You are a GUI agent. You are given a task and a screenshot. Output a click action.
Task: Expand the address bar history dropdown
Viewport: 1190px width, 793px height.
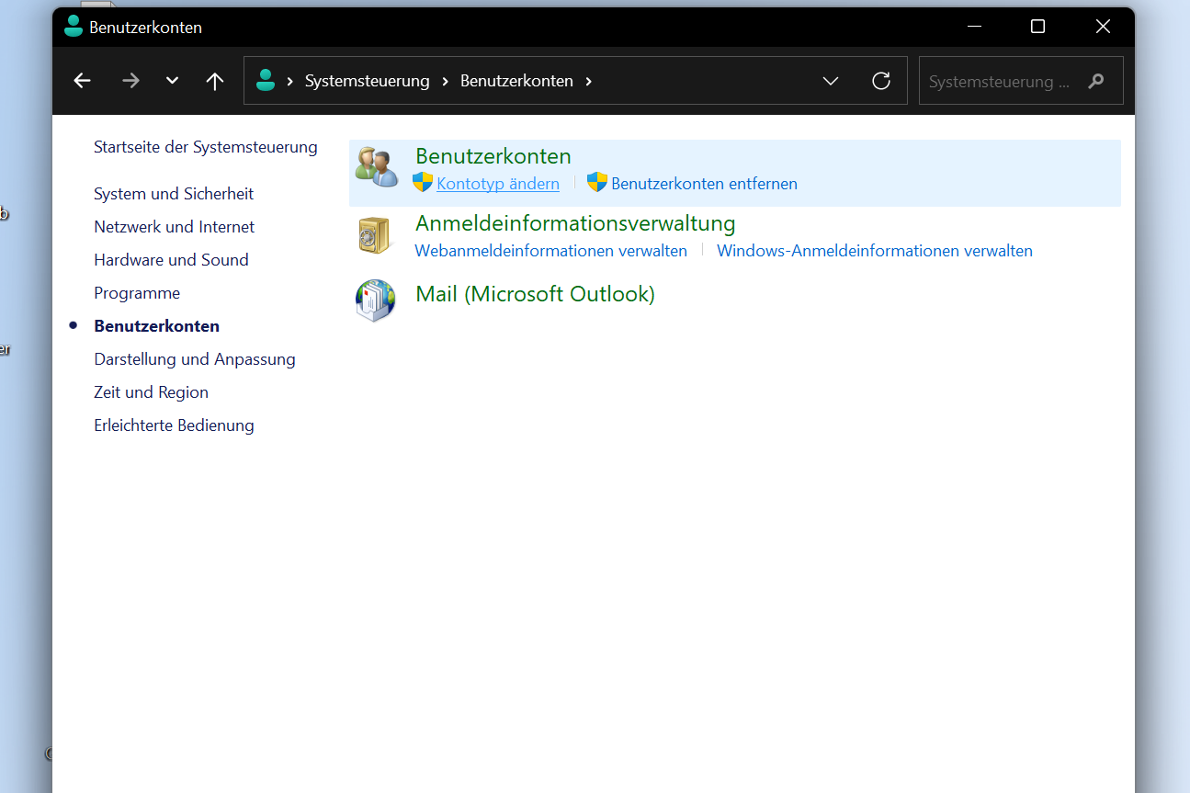point(831,81)
